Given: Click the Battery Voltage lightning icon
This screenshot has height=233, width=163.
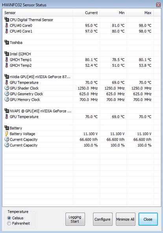Looking at the screenshot, I should pos(7,134).
